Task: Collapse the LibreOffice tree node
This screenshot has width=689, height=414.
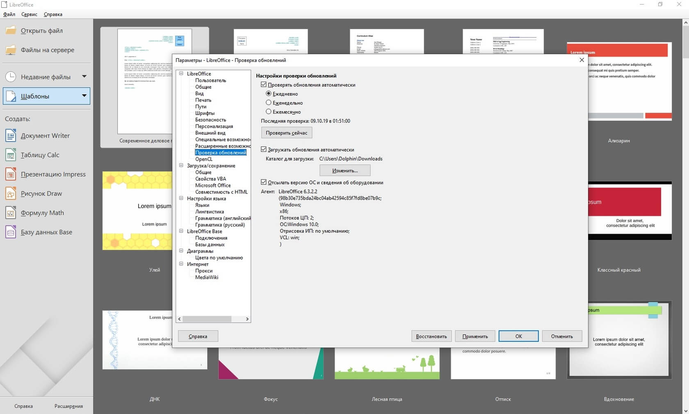Action: pyautogui.click(x=181, y=74)
